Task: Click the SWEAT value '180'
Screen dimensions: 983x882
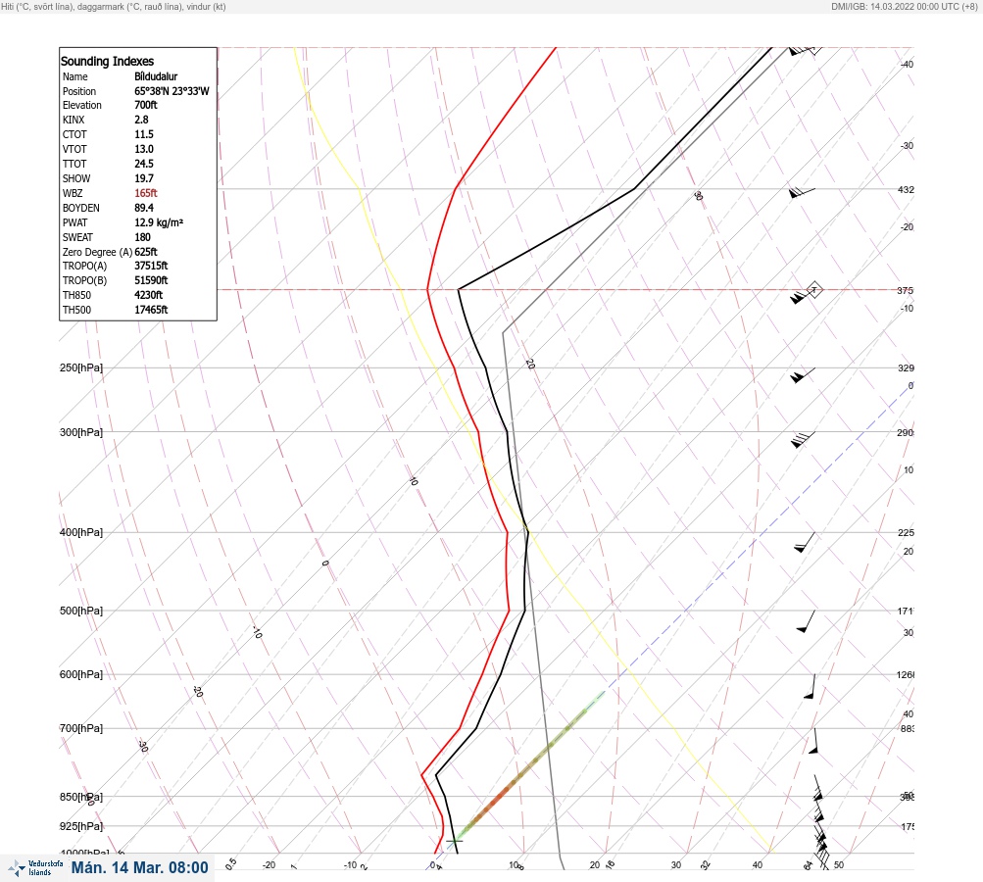Action: coord(142,237)
